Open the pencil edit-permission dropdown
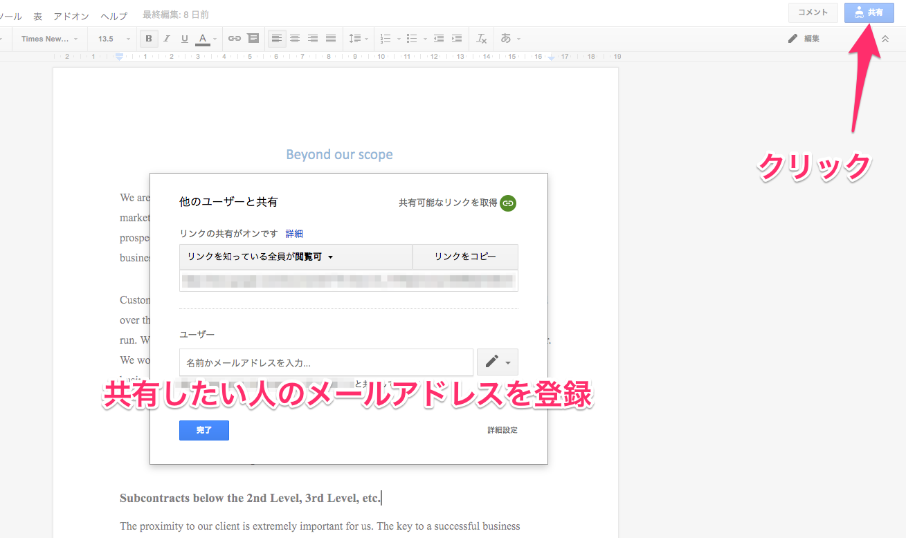The image size is (906, 538). point(497,362)
